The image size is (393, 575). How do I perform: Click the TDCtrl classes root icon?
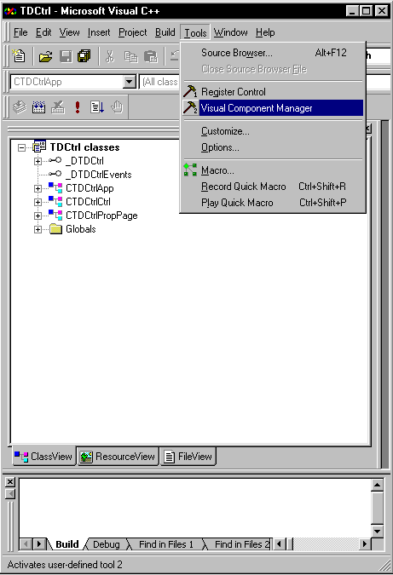(x=39, y=147)
